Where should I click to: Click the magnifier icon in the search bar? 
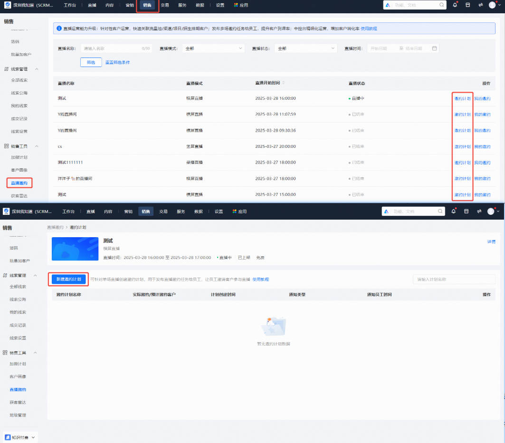point(442,5)
